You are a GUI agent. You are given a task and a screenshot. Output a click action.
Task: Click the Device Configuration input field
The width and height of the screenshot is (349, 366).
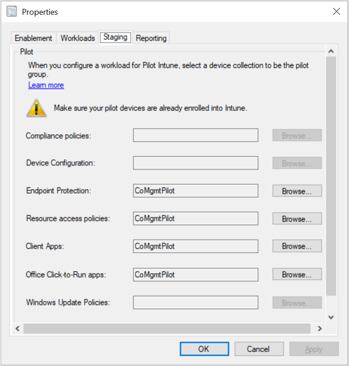click(x=195, y=163)
